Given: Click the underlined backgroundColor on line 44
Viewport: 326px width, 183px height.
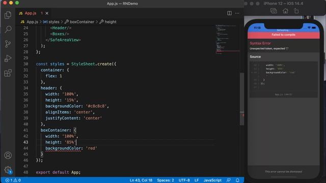Looking at the screenshot, I should tap(63, 148).
